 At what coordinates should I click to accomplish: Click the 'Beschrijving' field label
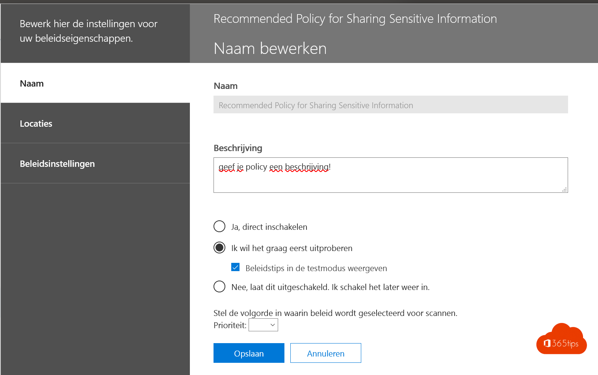238,148
